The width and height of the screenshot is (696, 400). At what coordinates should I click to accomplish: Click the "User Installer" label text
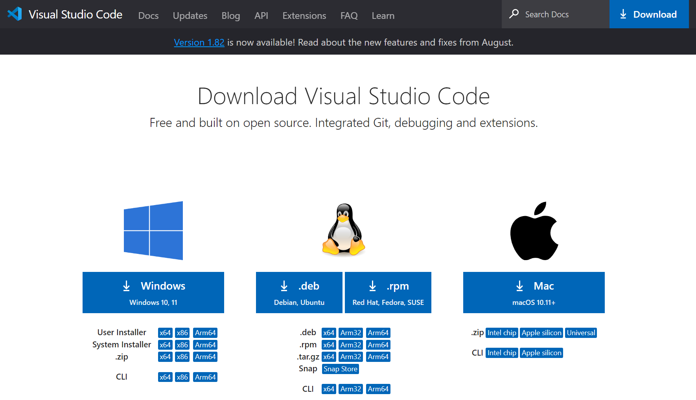coord(122,332)
